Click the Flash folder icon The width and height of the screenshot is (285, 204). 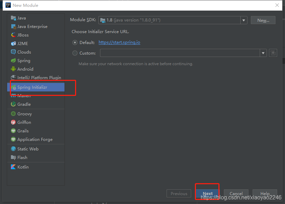click(x=13, y=157)
